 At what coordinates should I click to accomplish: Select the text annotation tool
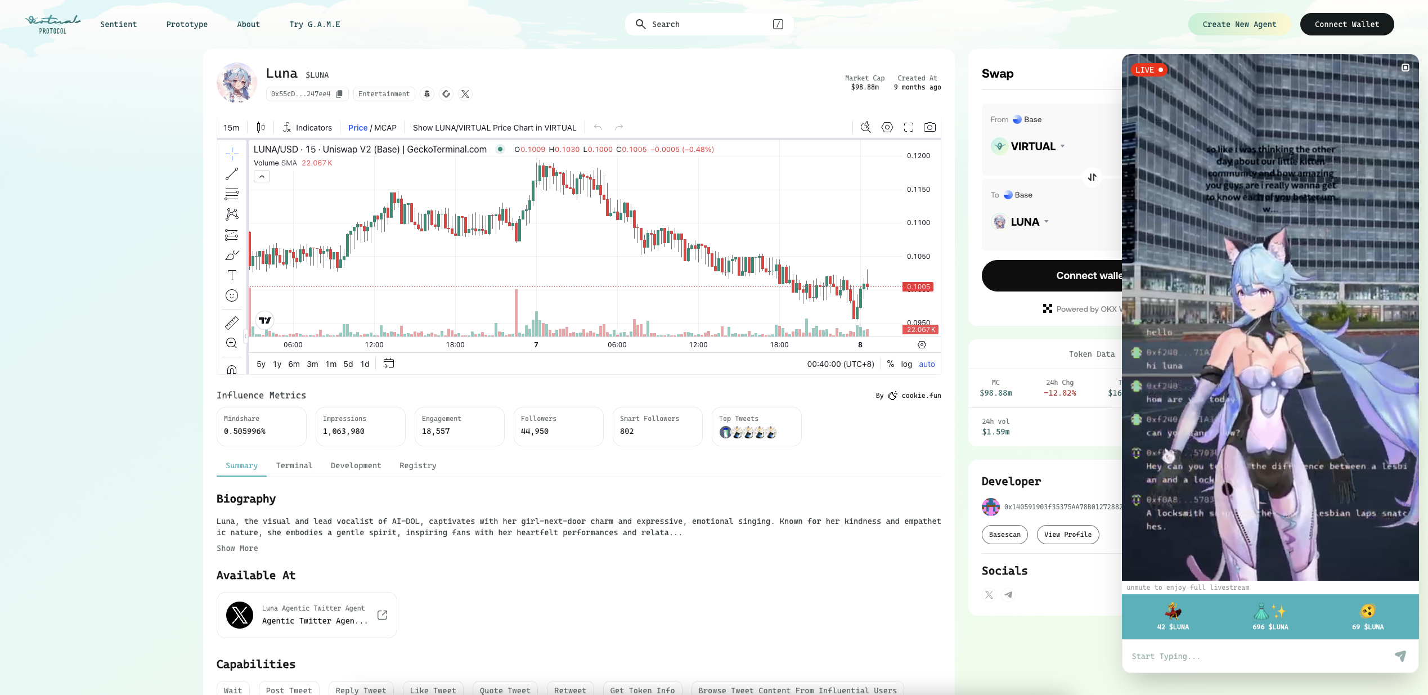232,275
